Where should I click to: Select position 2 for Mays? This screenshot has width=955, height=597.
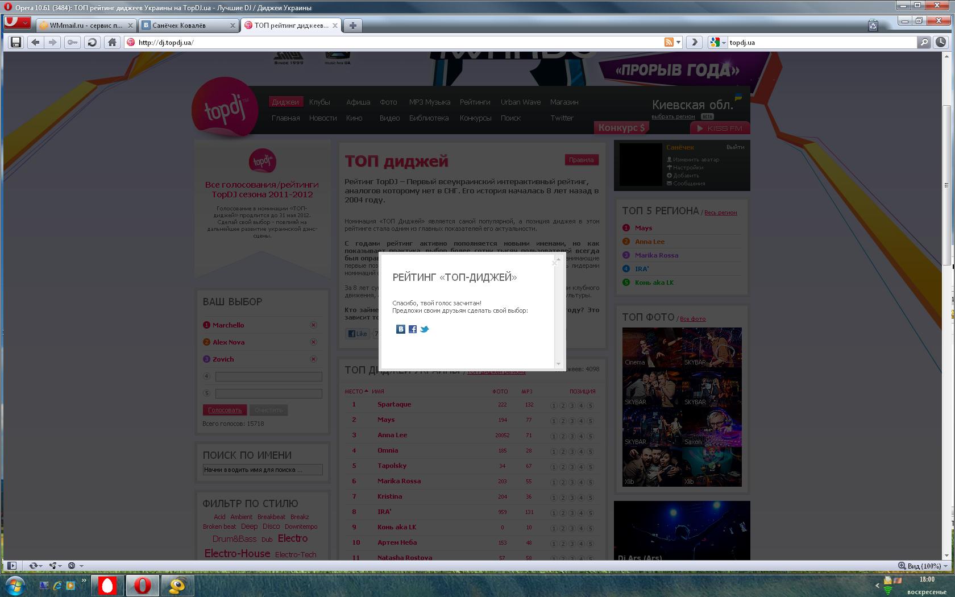563,421
